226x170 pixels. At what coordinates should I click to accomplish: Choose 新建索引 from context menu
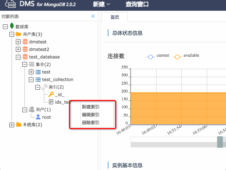[x=91, y=107]
